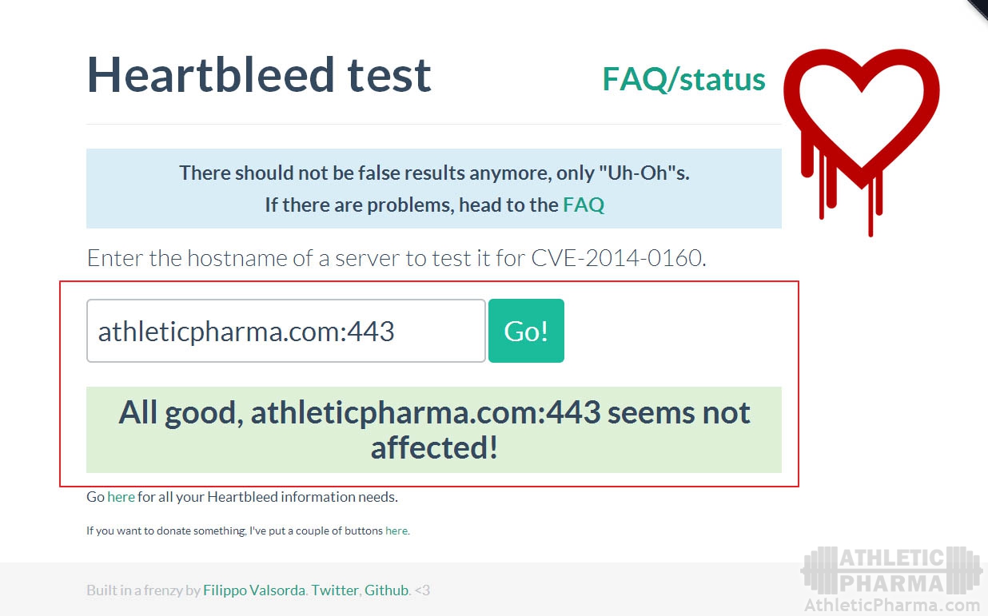Click the '<3' symbol in the footer

click(422, 590)
